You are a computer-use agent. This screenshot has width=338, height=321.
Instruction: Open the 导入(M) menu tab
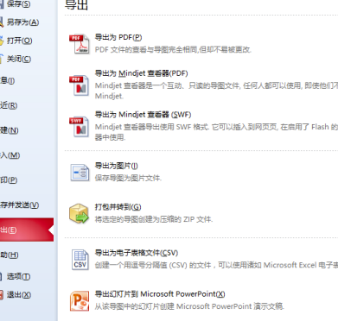click(10, 155)
